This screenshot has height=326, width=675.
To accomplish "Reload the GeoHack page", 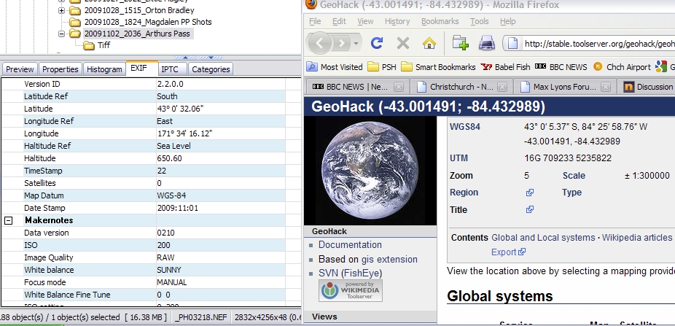I will [x=377, y=43].
